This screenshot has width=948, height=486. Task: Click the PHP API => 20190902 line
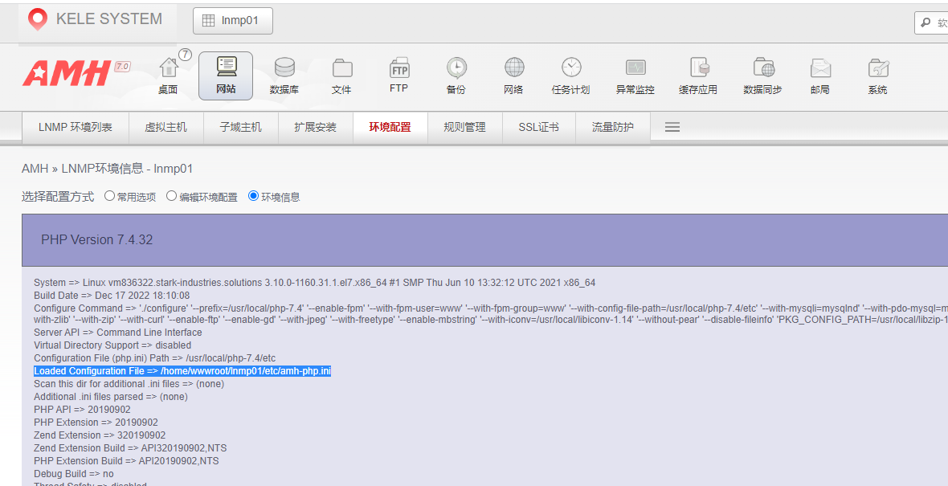pyautogui.click(x=82, y=410)
